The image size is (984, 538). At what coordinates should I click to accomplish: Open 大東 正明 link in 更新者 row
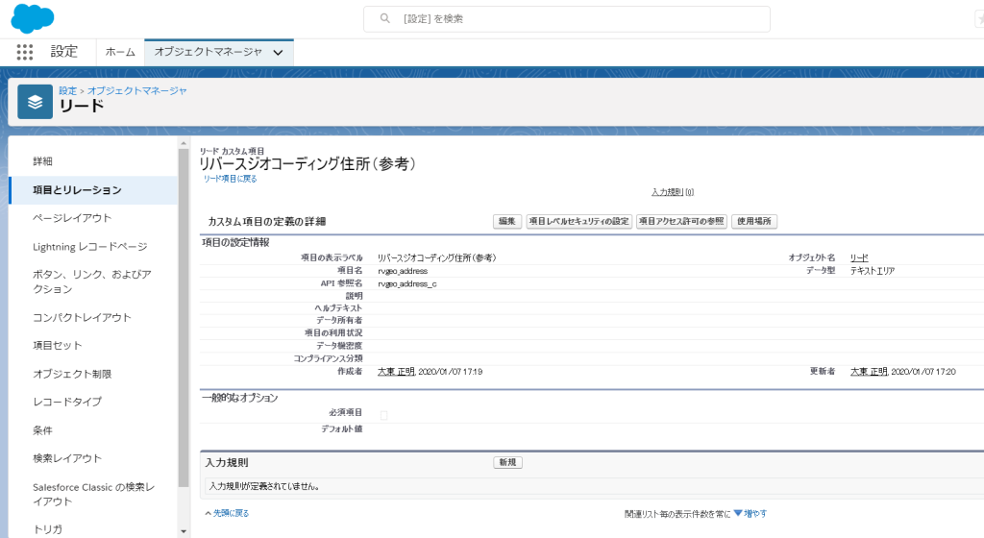tap(869, 372)
